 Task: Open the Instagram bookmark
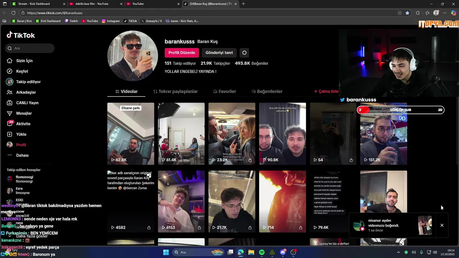pyautogui.click(x=111, y=21)
